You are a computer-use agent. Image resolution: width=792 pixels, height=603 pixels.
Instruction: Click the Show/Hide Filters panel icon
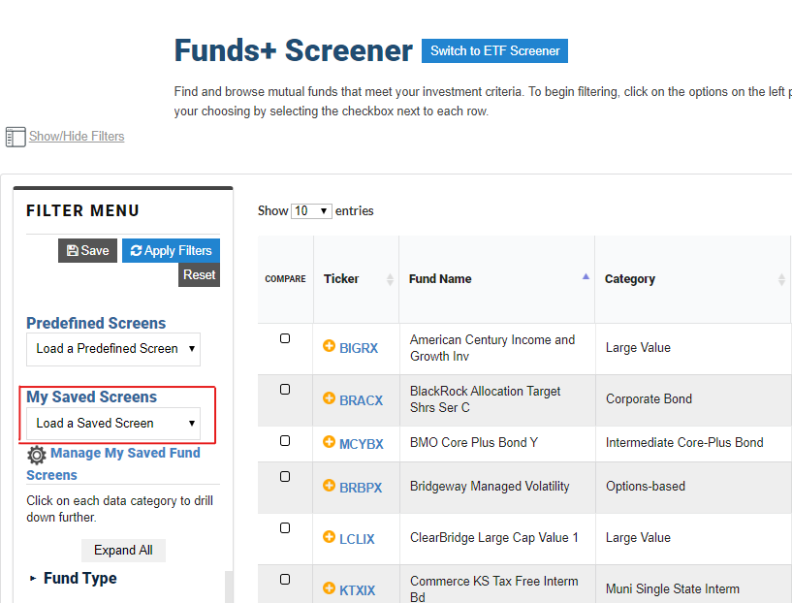(x=16, y=137)
